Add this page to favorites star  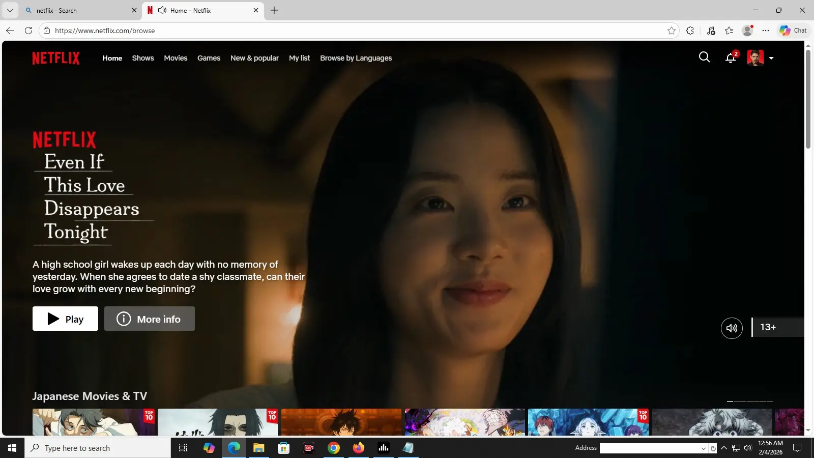pyautogui.click(x=672, y=31)
